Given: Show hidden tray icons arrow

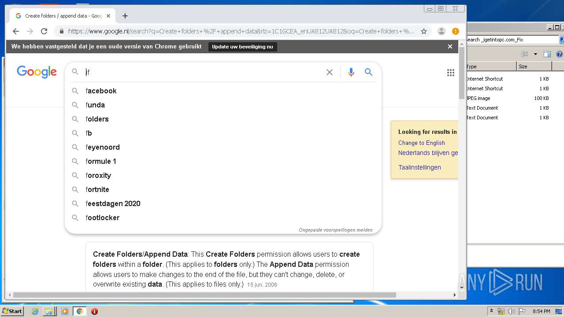Looking at the screenshot, I should pos(492,311).
